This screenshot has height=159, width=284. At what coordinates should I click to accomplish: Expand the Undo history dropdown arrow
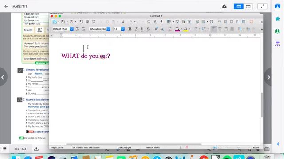pyautogui.click(x=135, y=22)
